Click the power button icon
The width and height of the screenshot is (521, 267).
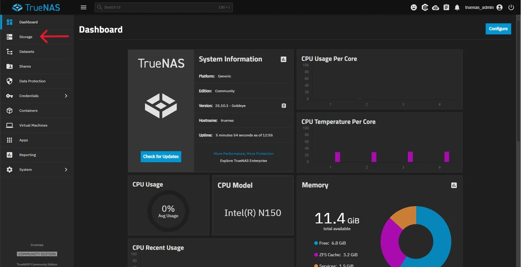tap(511, 7)
